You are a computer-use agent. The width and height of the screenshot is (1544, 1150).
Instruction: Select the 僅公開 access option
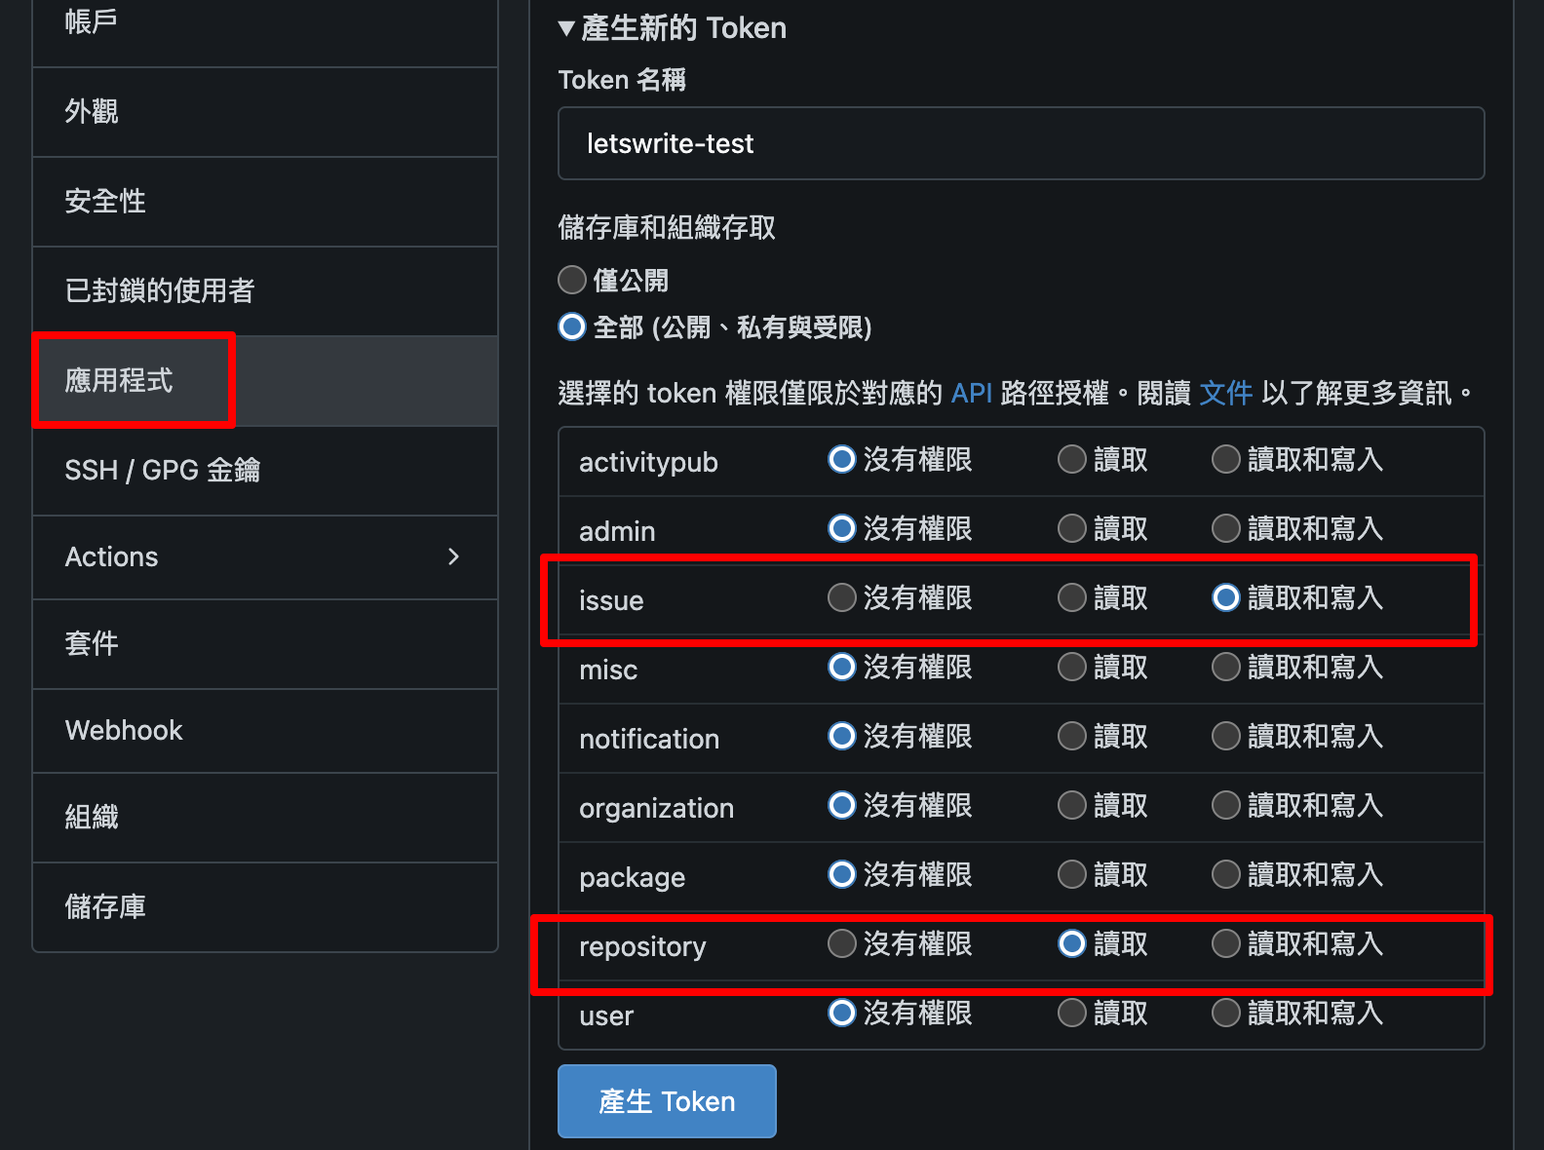(x=572, y=280)
